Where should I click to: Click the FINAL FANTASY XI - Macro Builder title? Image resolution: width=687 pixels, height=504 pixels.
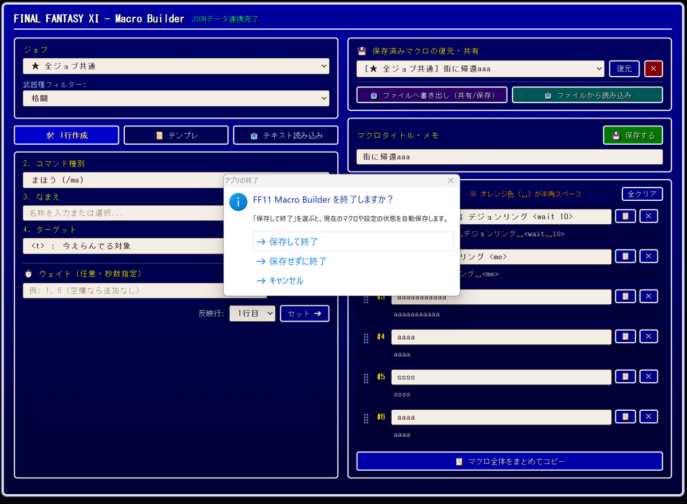tap(99, 19)
